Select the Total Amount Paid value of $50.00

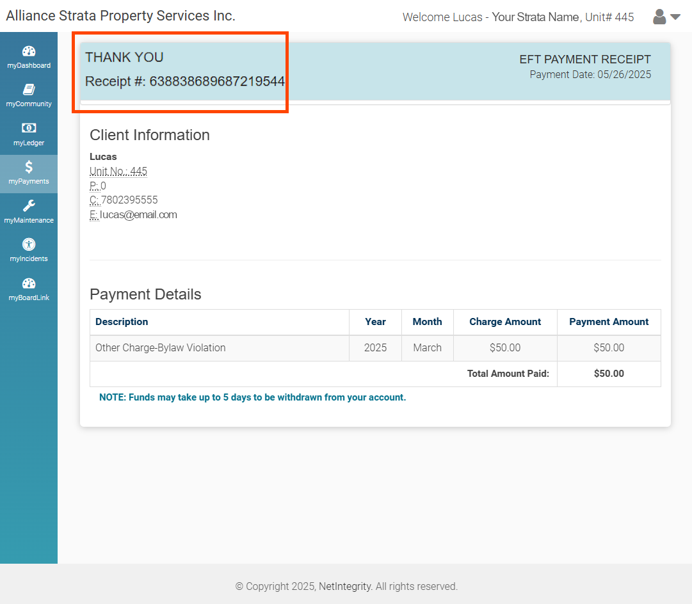click(609, 373)
